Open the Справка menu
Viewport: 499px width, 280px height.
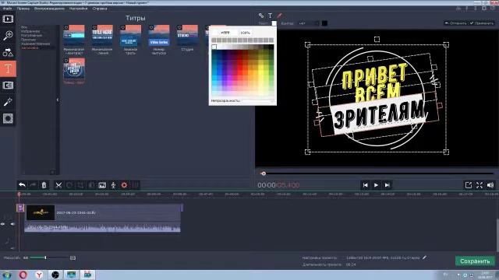100,9
